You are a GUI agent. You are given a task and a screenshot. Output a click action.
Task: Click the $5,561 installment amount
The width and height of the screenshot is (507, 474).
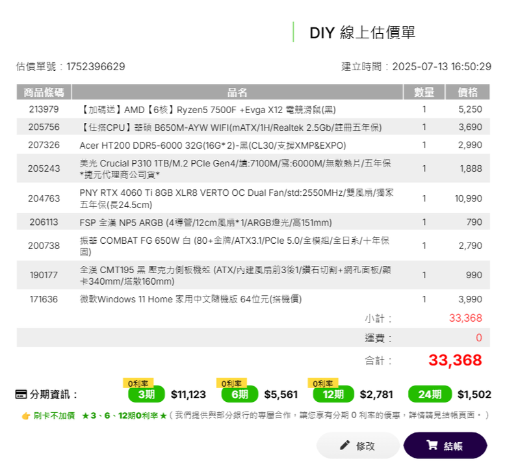coord(281,395)
